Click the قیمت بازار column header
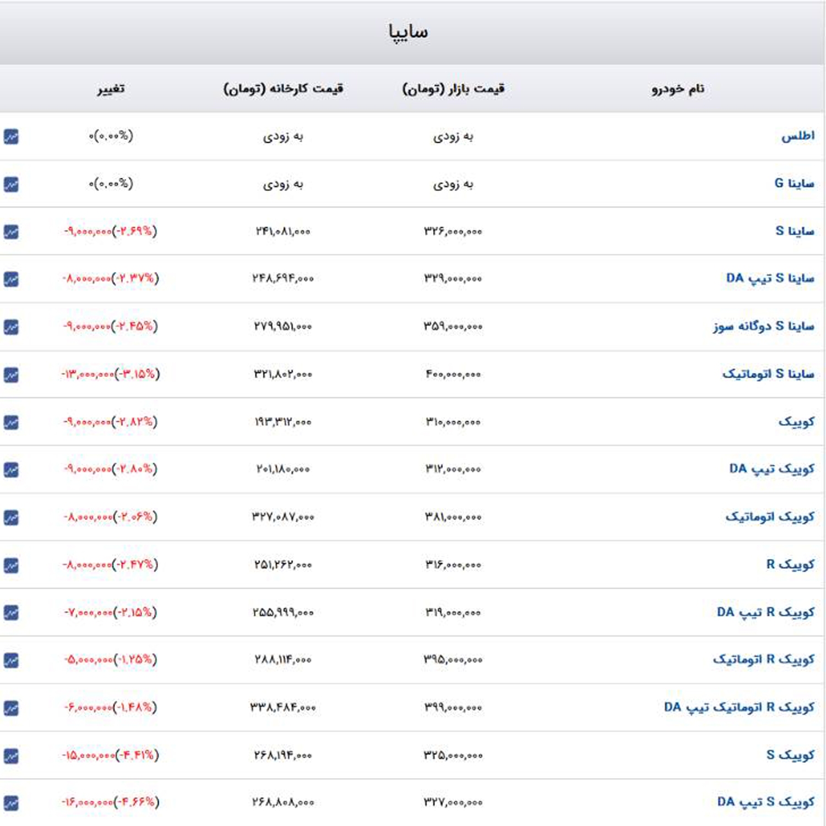The image size is (826, 826). 453,89
